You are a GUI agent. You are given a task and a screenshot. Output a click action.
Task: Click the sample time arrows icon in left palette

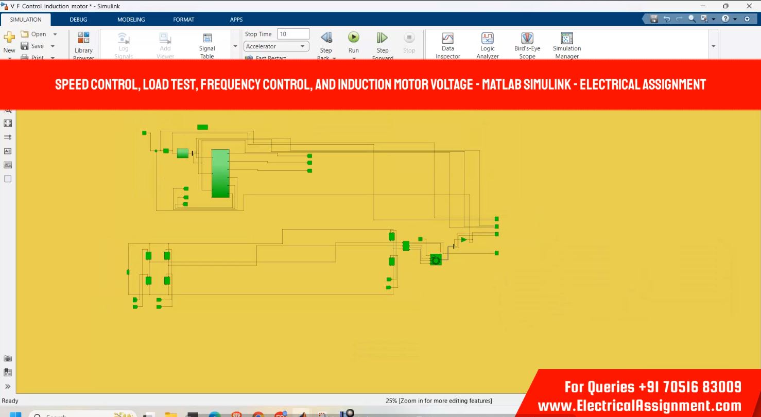click(x=8, y=137)
